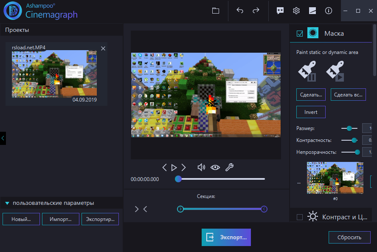Image resolution: width=377 pixels, height=252 pixels.
Task: Redo the last action
Action: coord(256,10)
